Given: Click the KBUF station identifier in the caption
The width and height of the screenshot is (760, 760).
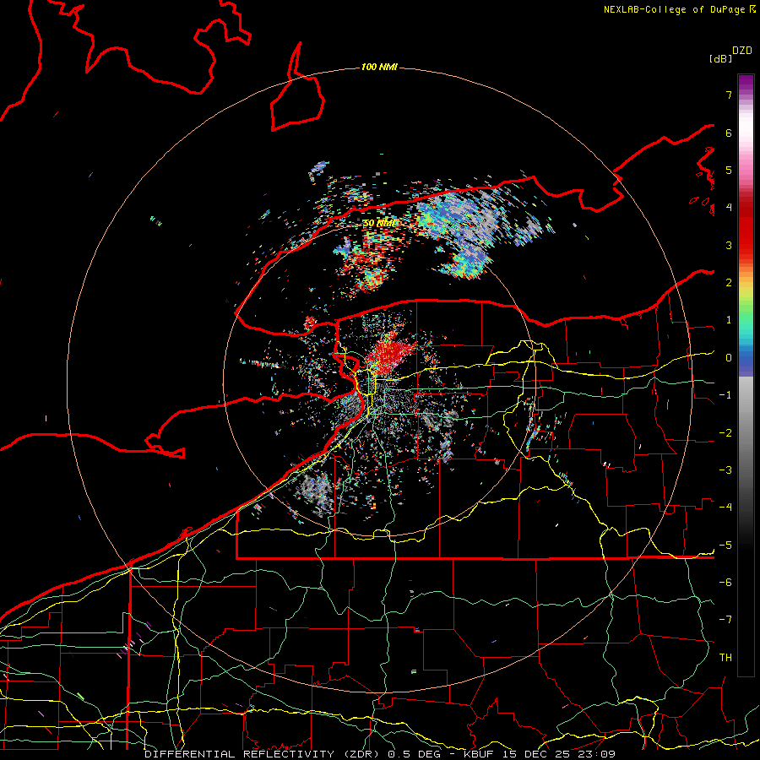Looking at the screenshot, I should [x=480, y=754].
